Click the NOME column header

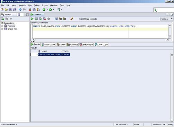click(x=50, y=51)
